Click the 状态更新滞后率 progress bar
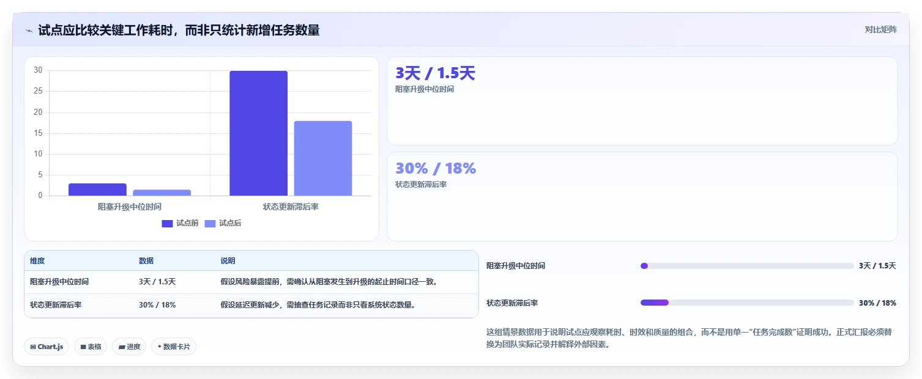 click(747, 303)
